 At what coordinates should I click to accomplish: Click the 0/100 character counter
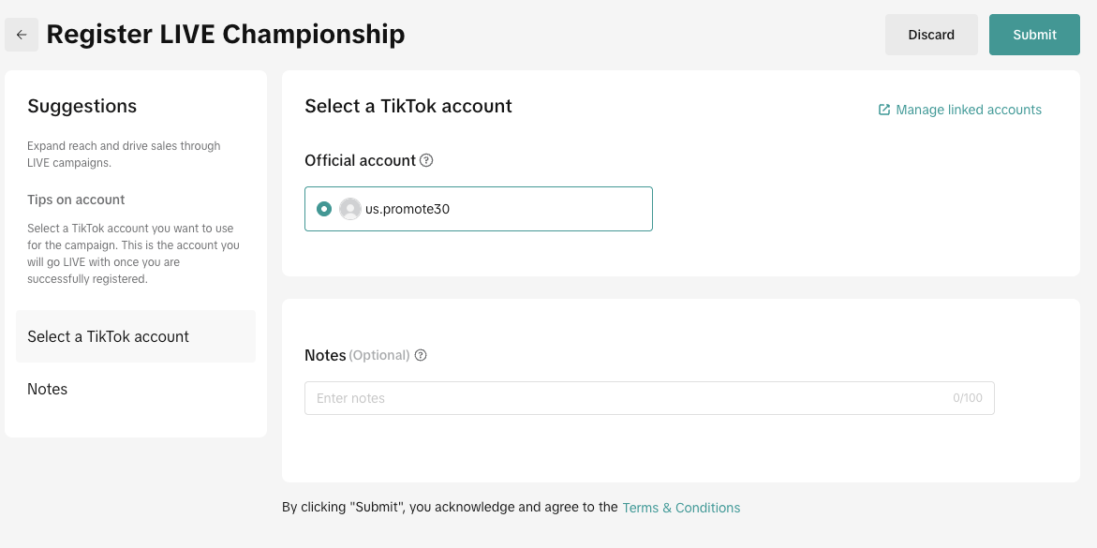(x=968, y=398)
